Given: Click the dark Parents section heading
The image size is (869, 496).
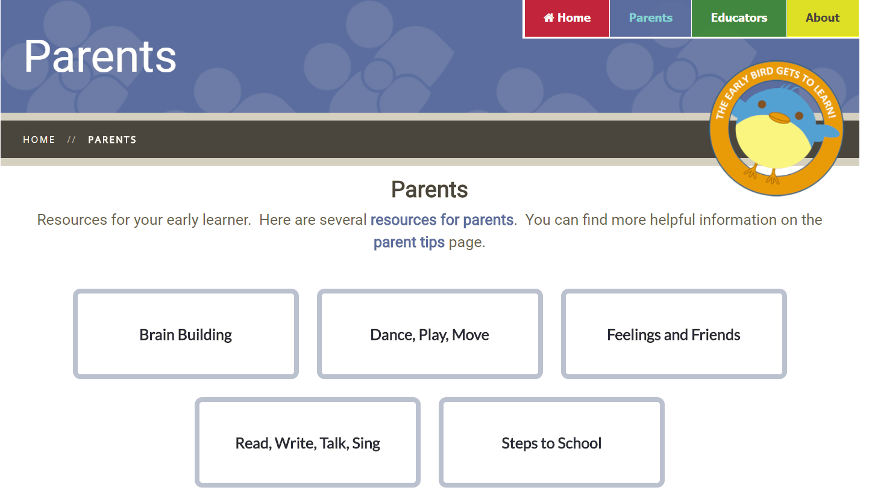Looking at the screenshot, I should point(430,189).
